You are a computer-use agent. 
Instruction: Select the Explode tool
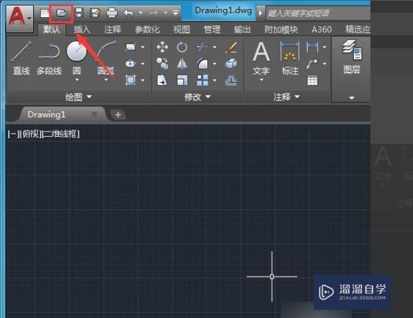point(231,64)
